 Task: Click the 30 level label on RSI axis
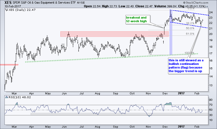pos(211,115)
